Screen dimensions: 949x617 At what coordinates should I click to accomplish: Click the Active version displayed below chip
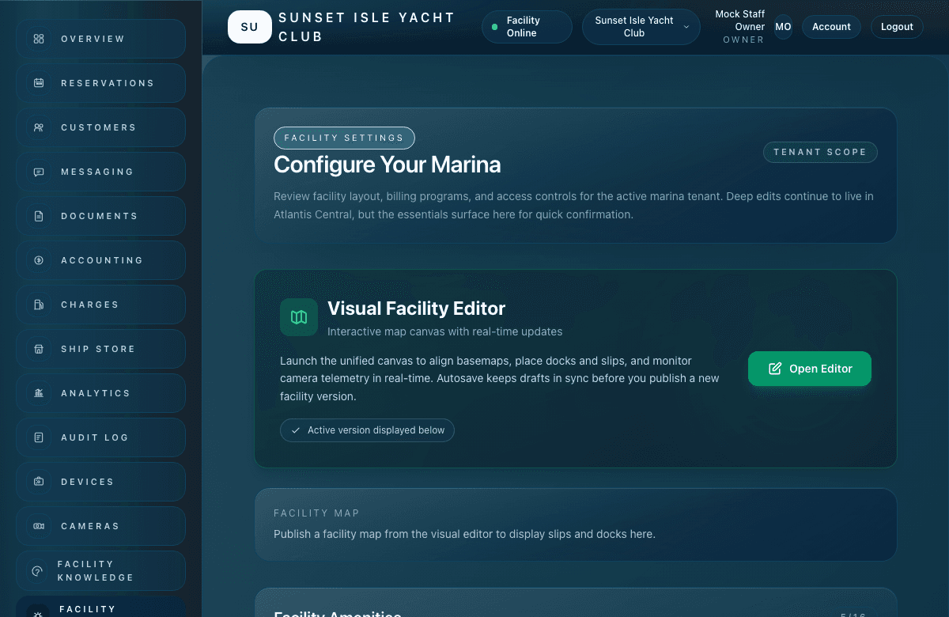(367, 430)
